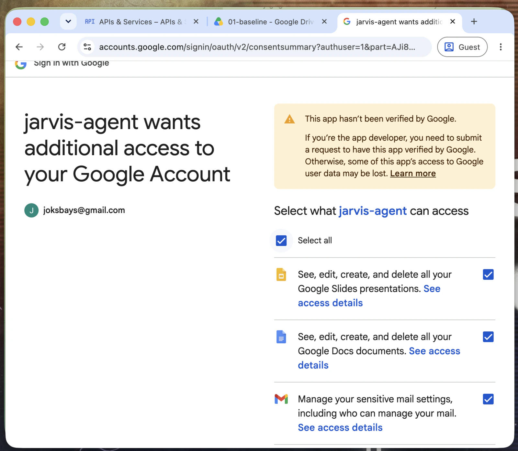Close the APIs & Services tab
The image size is (518, 451).
click(196, 22)
